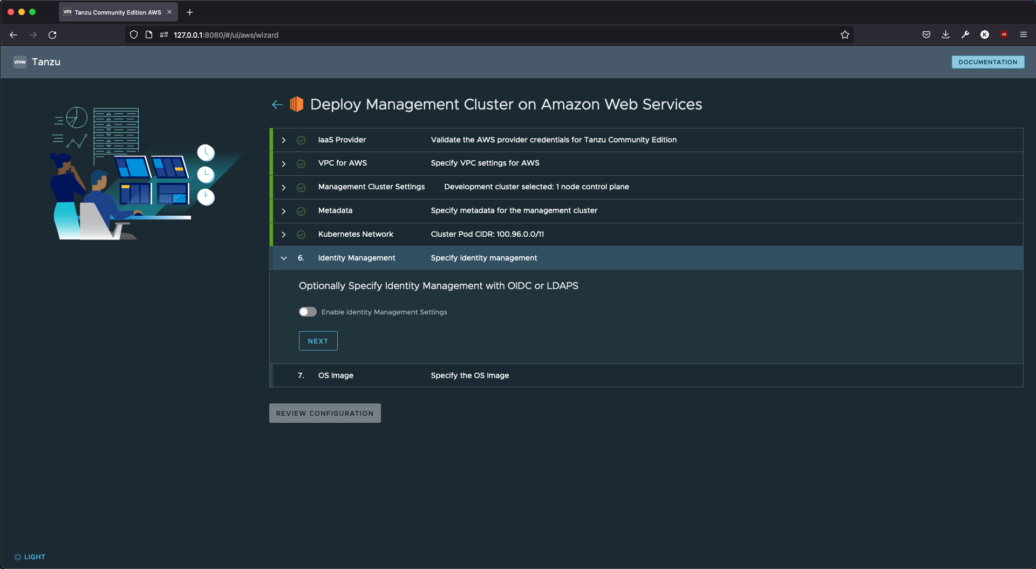Navigate forward with the browser forward arrow
Screen dimensions: 1036x569
pyautogui.click(x=33, y=35)
